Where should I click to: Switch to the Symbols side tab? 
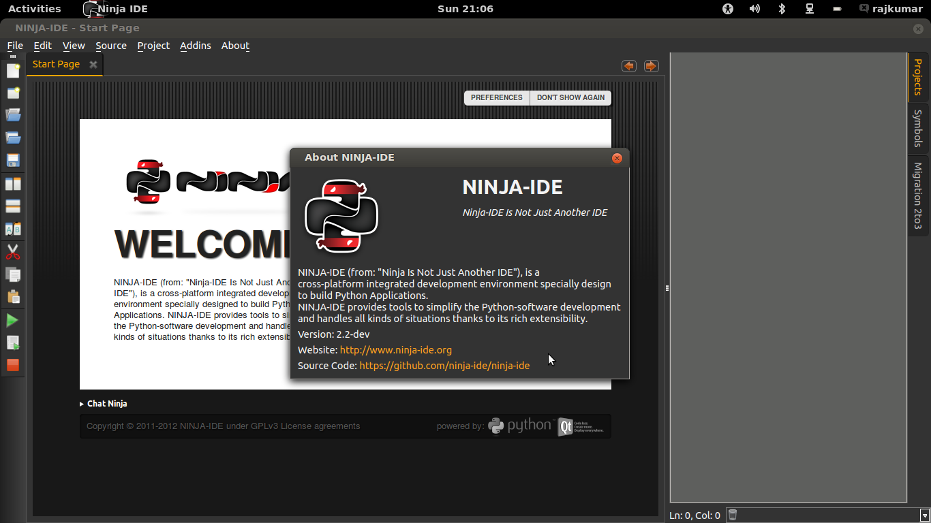[919, 129]
